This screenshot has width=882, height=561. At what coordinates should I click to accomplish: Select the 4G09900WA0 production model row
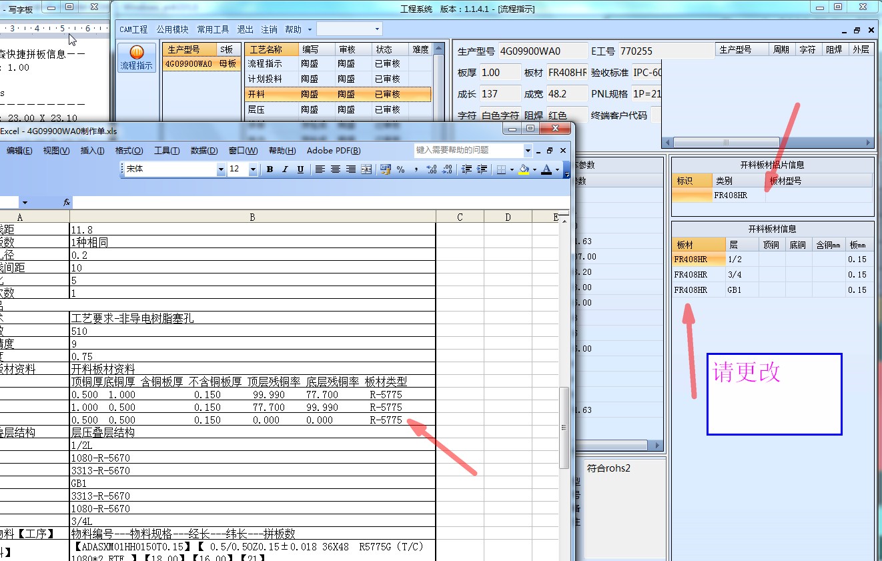[201, 63]
